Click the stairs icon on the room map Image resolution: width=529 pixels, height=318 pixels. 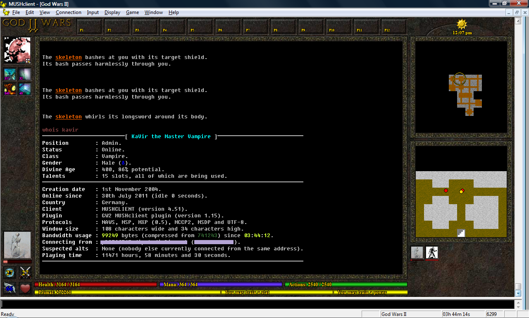click(461, 233)
